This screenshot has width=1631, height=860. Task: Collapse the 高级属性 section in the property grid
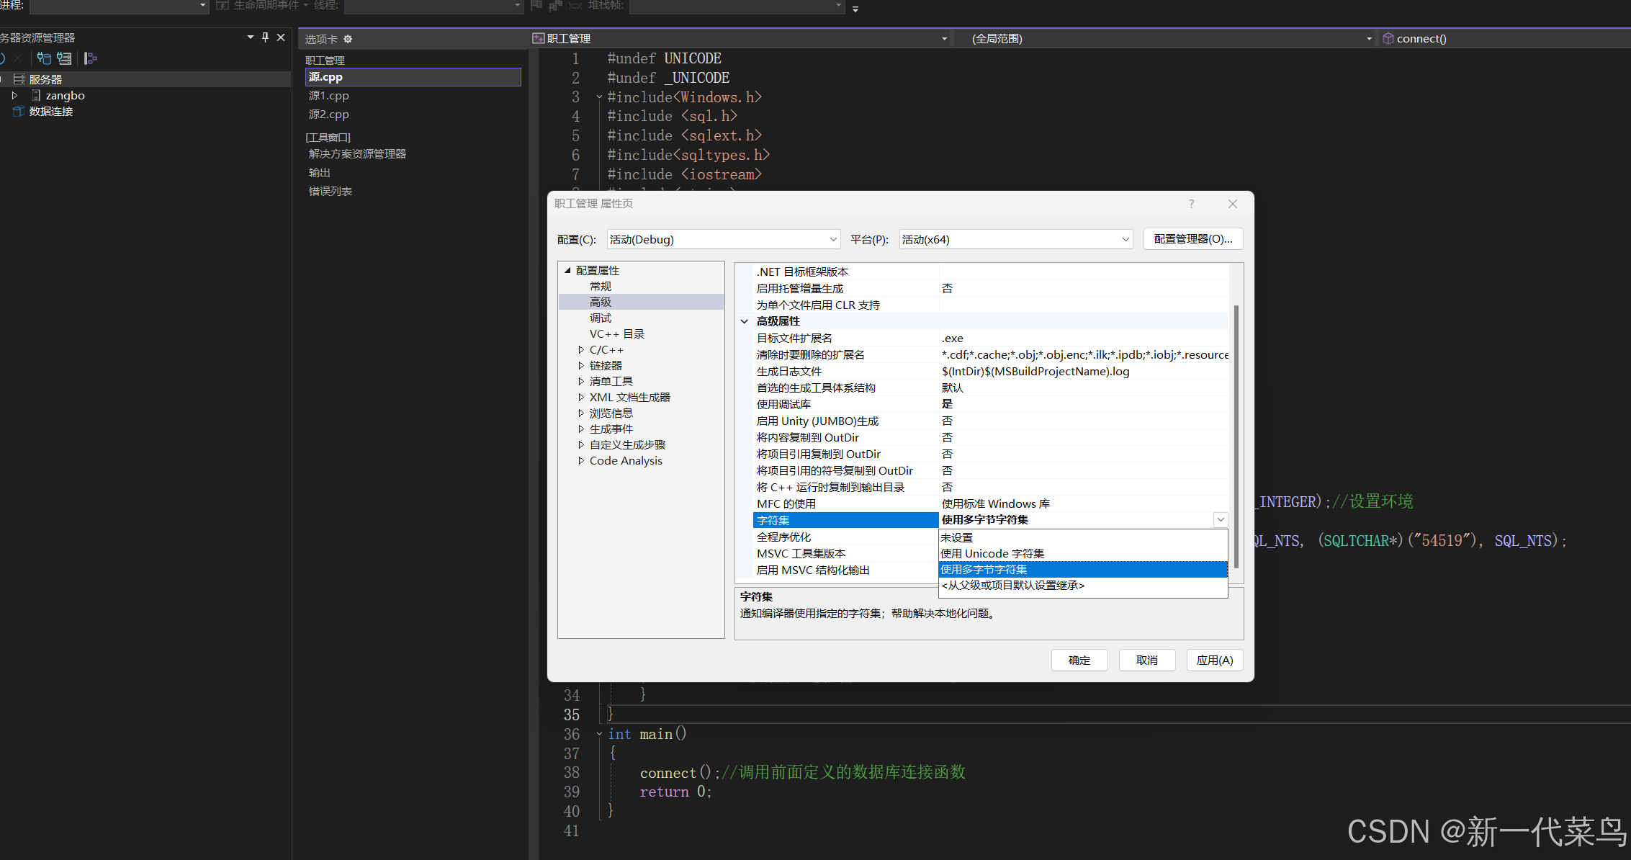[x=745, y=321]
